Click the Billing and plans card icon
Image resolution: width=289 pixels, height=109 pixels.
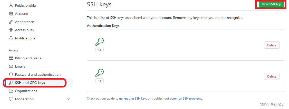point(11,58)
